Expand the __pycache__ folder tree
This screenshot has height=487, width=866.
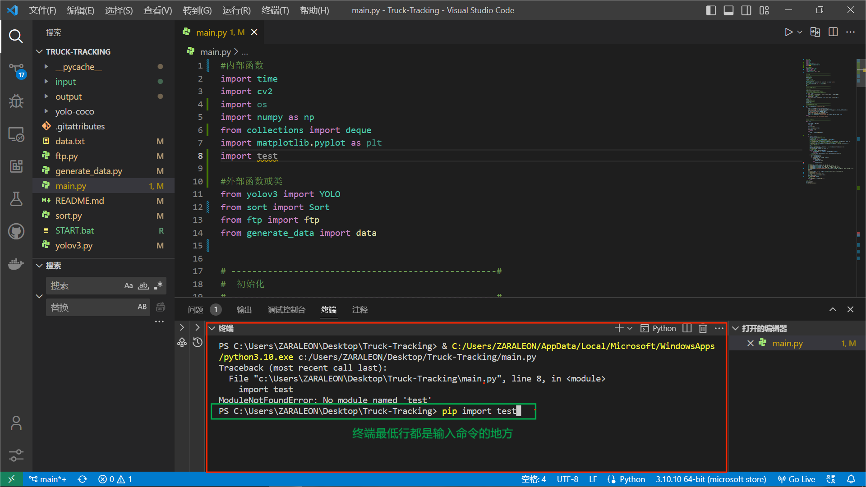click(x=46, y=66)
